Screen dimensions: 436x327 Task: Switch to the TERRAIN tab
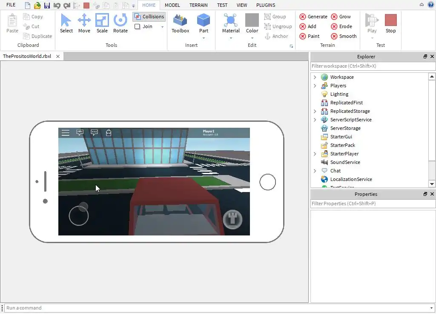pos(198,5)
